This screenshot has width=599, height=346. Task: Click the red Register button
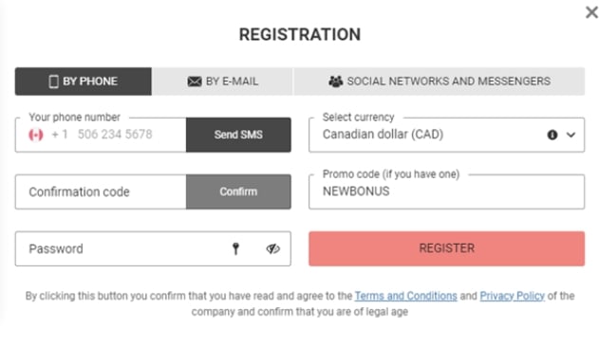446,248
